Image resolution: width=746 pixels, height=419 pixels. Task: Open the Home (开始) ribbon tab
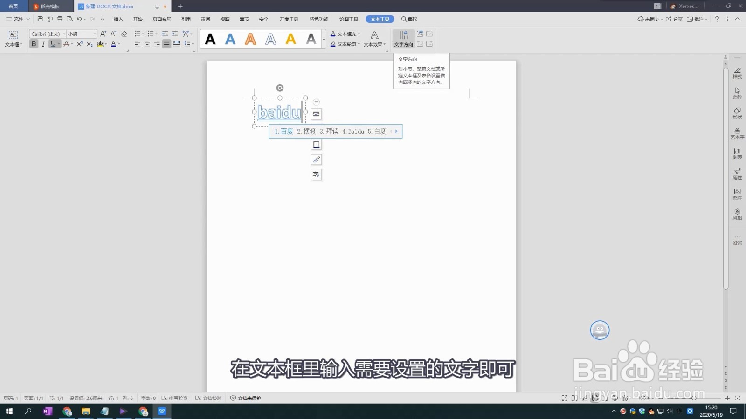(x=138, y=19)
